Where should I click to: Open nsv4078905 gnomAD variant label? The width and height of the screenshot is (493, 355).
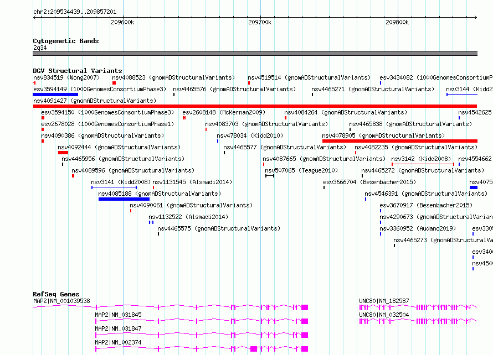383,135
